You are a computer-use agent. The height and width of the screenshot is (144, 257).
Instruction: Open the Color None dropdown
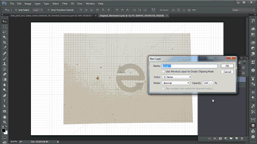(177, 77)
